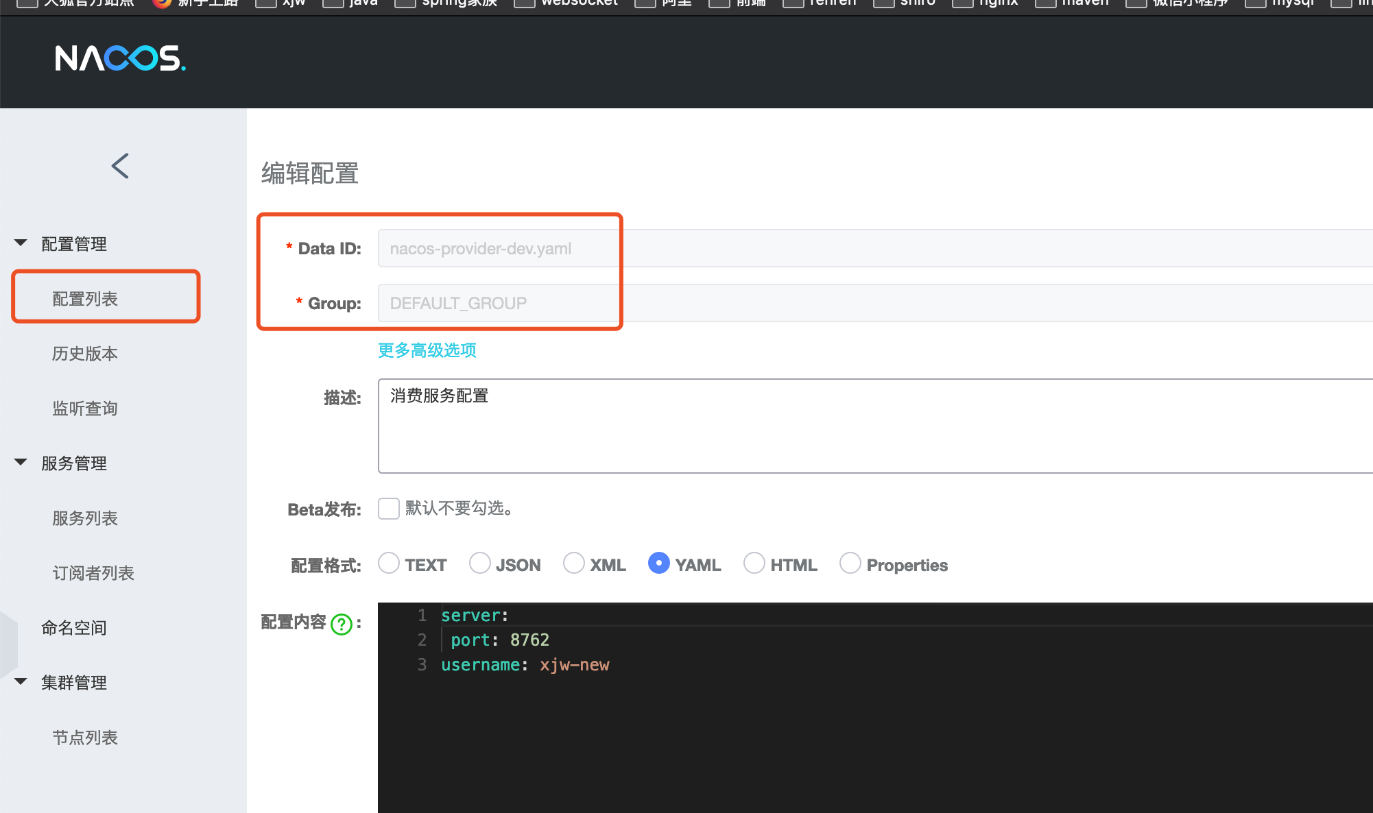The image size is (1373, 813).
Task: Open 节点列表 in sidebar
Action: click(85, 738)
